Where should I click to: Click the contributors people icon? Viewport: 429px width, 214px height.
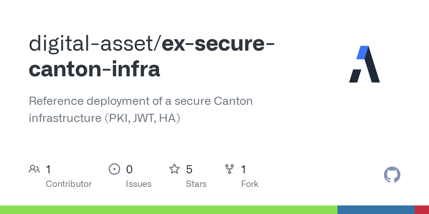34,169
